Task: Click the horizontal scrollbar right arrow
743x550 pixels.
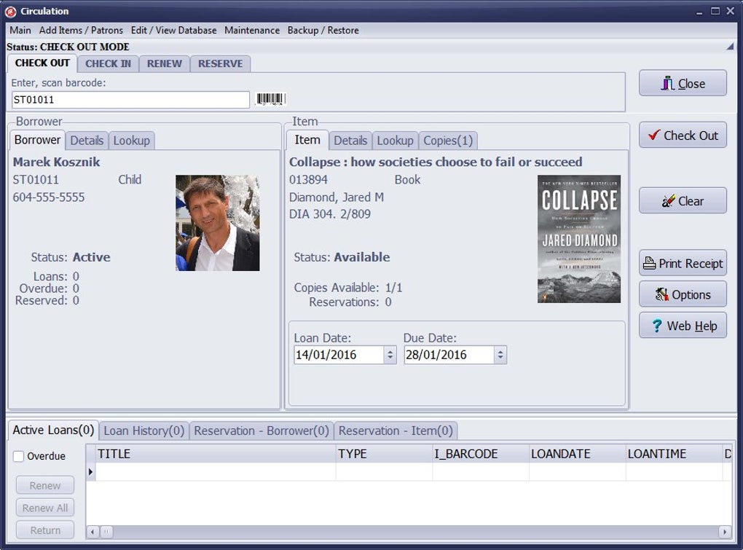Action: [725, 532]
